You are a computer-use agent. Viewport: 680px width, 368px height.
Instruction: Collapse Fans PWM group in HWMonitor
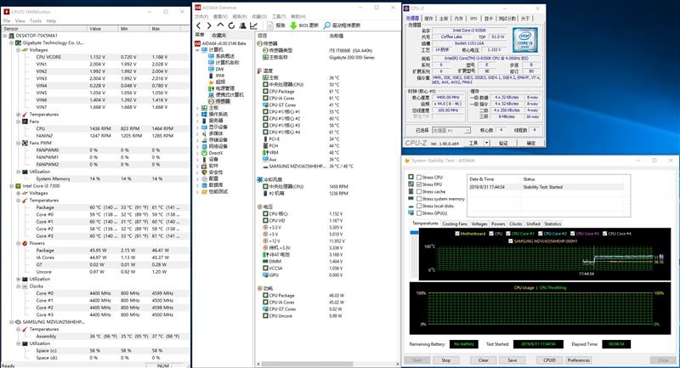click(18, 143)
